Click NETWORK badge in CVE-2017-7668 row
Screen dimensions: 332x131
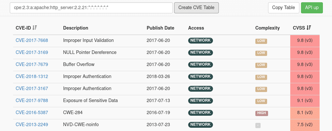click(x=201, y=41)
